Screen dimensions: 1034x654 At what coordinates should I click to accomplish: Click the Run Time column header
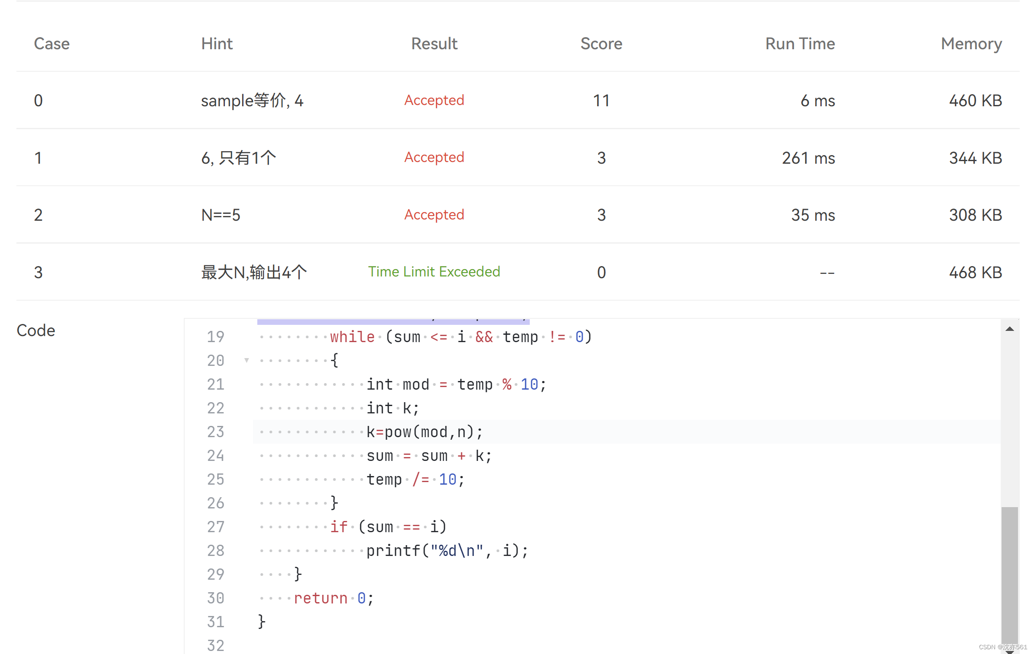(x=800, y=44)
